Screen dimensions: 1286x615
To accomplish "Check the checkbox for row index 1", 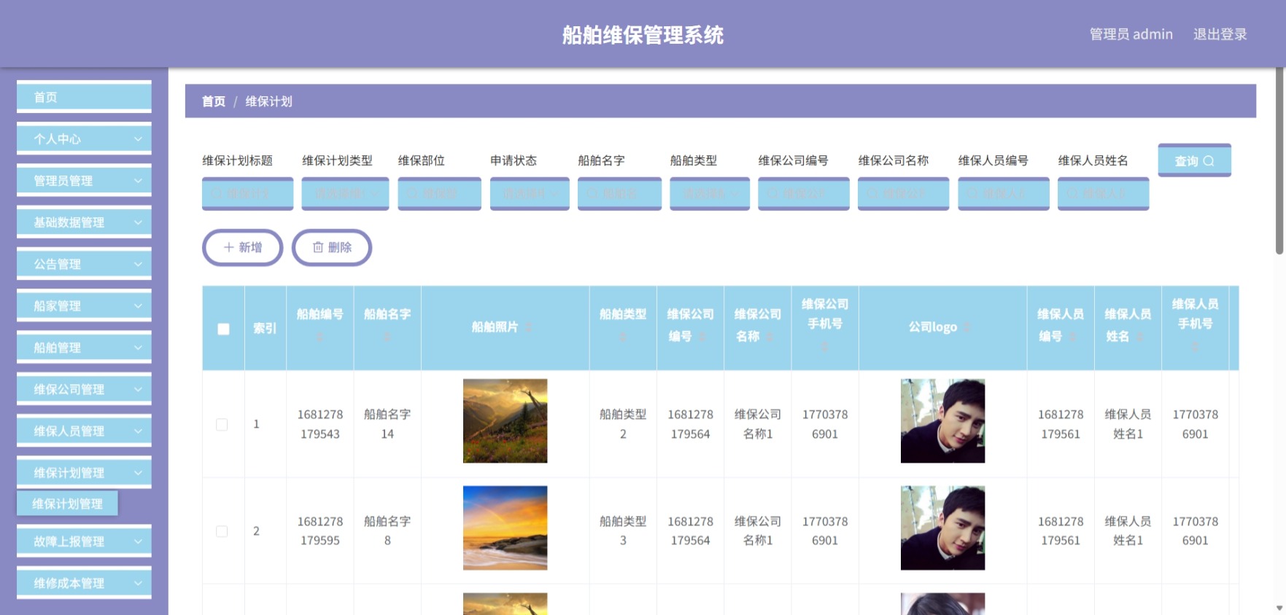I will point(222,424).
